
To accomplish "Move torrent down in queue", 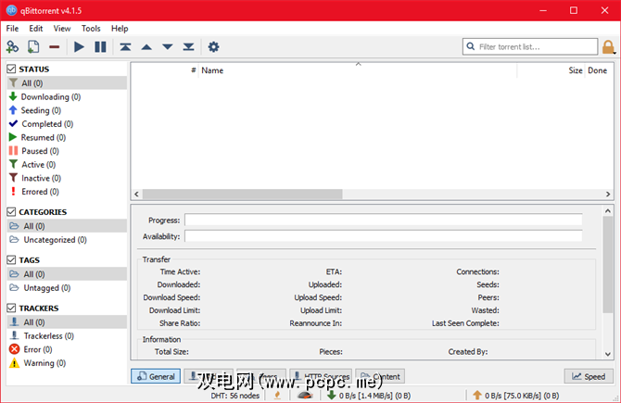I will pos(168,47).
